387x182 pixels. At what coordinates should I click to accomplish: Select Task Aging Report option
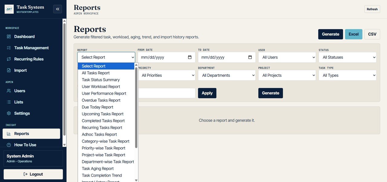point(106,168)
